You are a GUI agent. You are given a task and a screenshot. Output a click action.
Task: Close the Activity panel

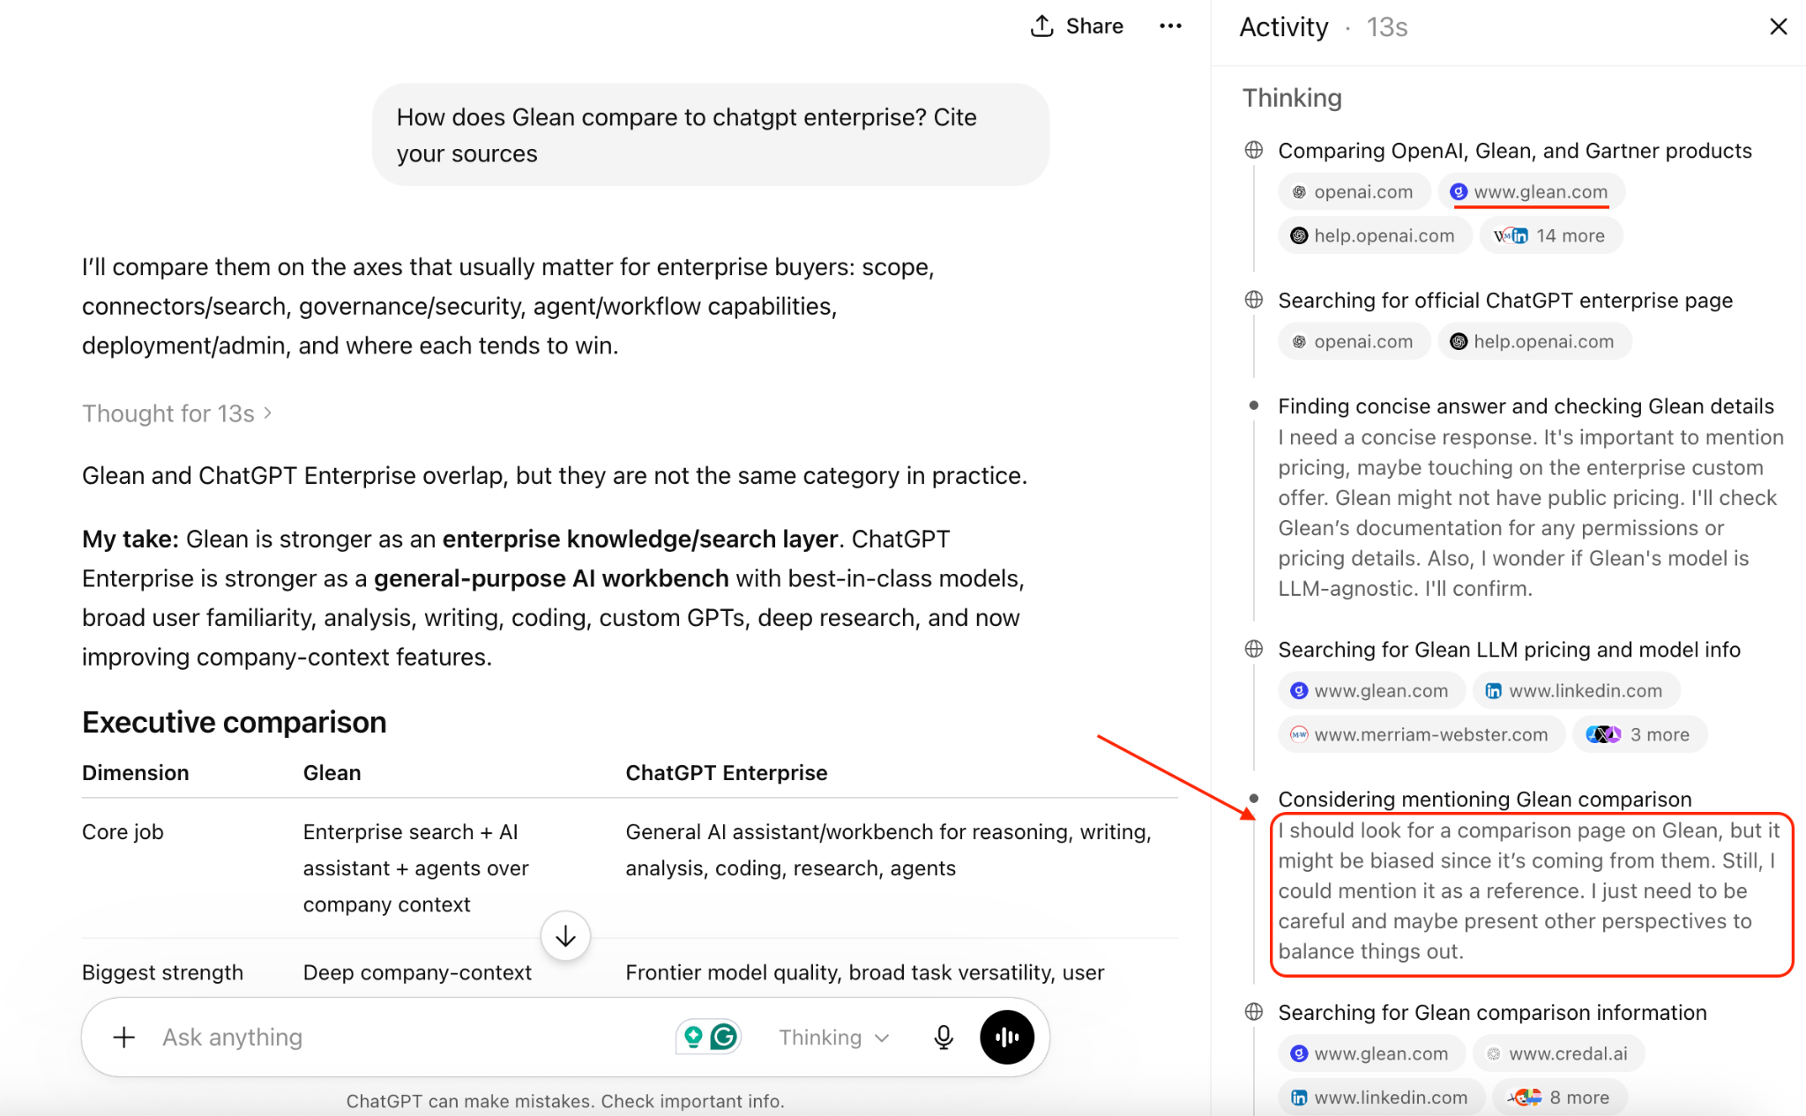[x=1778, y=26]
